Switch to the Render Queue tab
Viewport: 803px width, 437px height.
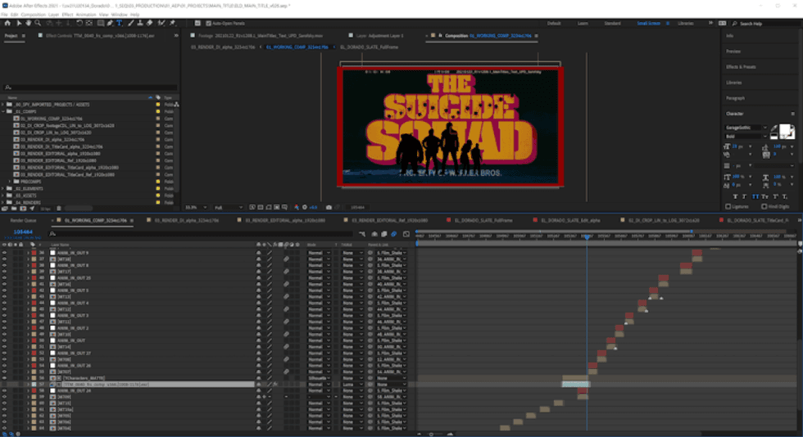tap(24, 221)
